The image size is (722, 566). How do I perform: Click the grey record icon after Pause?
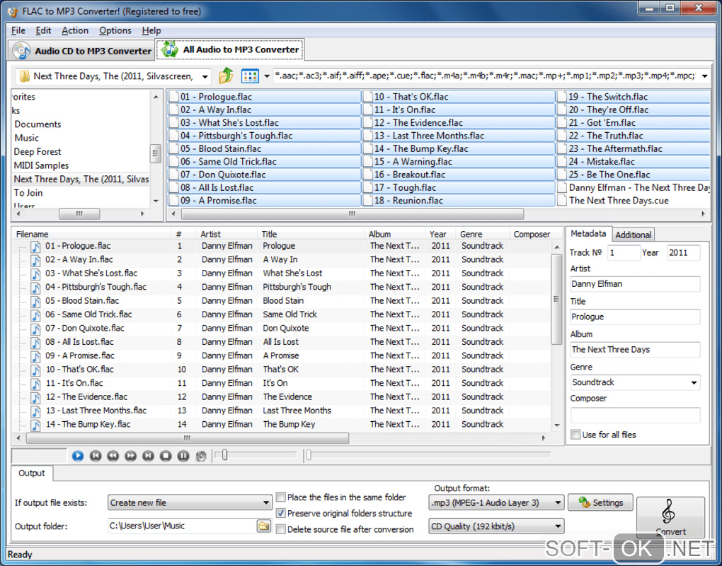click(201, 456)
